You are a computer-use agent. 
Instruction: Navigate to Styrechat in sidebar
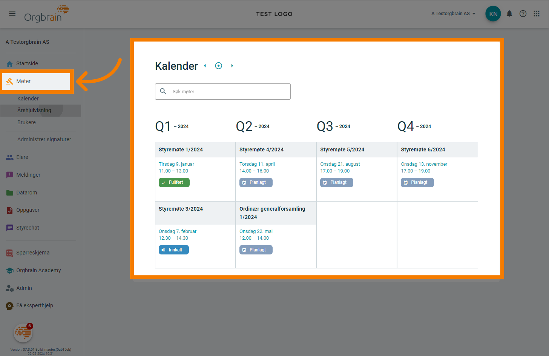point(28,228)
